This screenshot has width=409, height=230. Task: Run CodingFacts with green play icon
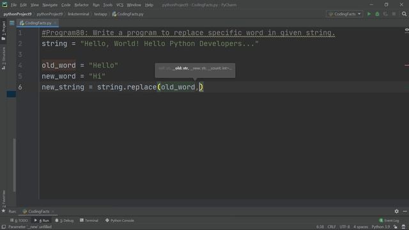click(x=369, y=14)
